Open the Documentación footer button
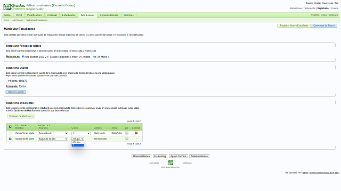The width and height of the screenshot is (341, 191). pos(141,156)
